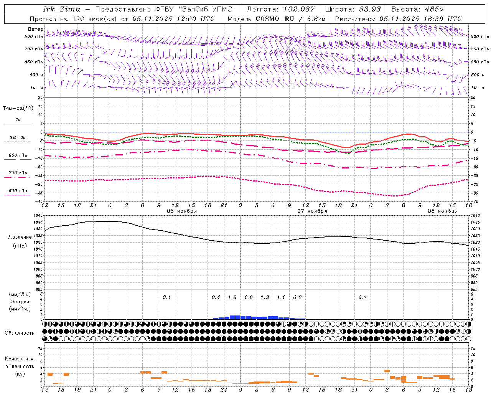Viewport: 491px width, 393px height.
Task: Click the '(мм/1ч.)' precipitation unit label
Action: [x=20, y=309]
